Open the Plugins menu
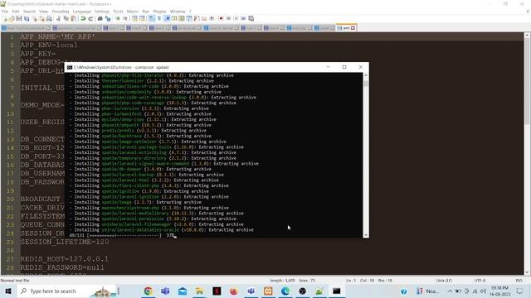531x298 pixels. click(x=159, y=12)
